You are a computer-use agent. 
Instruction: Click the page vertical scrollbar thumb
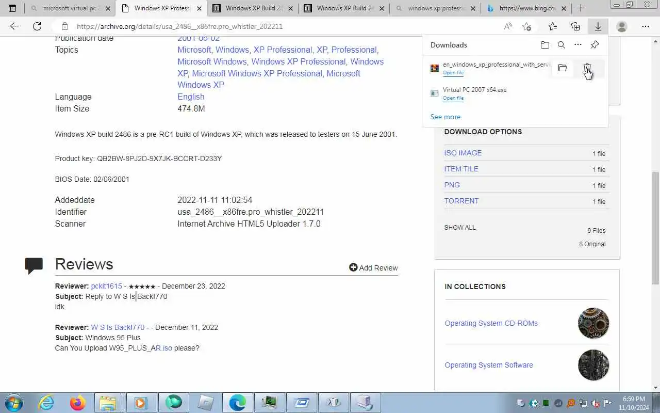tap(655, 228)
